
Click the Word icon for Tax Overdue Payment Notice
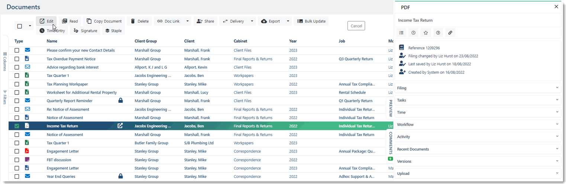27,59
